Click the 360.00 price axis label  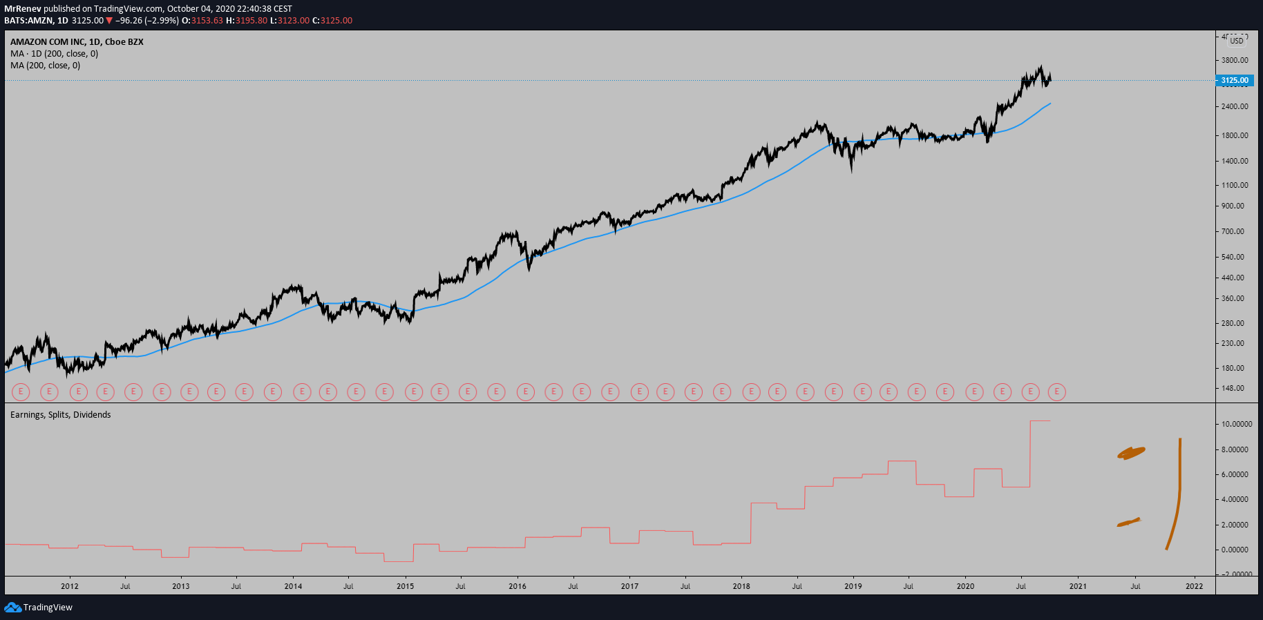(x=1233, y=299)
